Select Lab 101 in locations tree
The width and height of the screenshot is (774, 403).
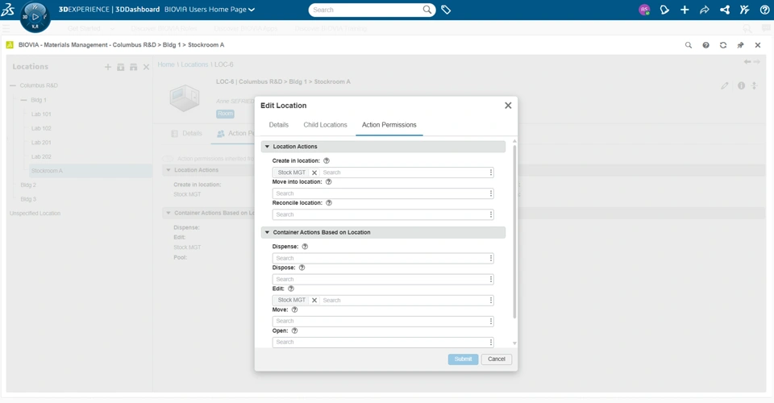point(41,114)
